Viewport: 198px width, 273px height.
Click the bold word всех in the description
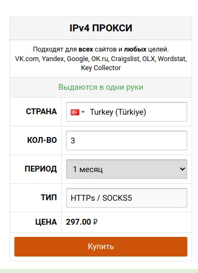(x=86, y=49)
